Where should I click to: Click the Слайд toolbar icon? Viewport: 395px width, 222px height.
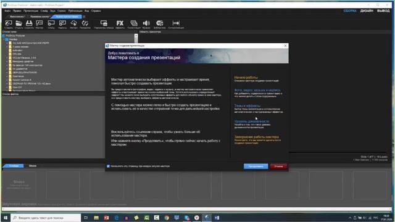pos(51,24)
